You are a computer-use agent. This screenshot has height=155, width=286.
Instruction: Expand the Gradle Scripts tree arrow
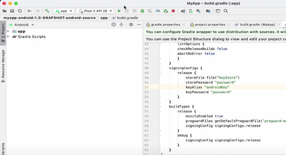pos(8,36)
